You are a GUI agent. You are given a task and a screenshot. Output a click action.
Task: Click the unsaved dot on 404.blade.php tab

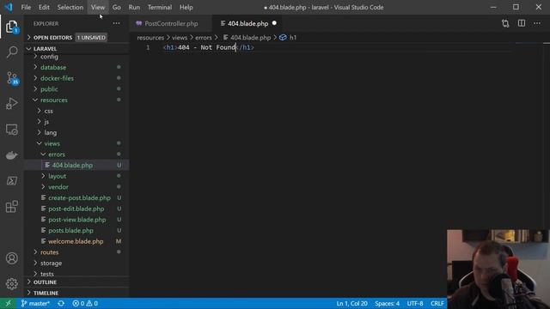point(274,23)
